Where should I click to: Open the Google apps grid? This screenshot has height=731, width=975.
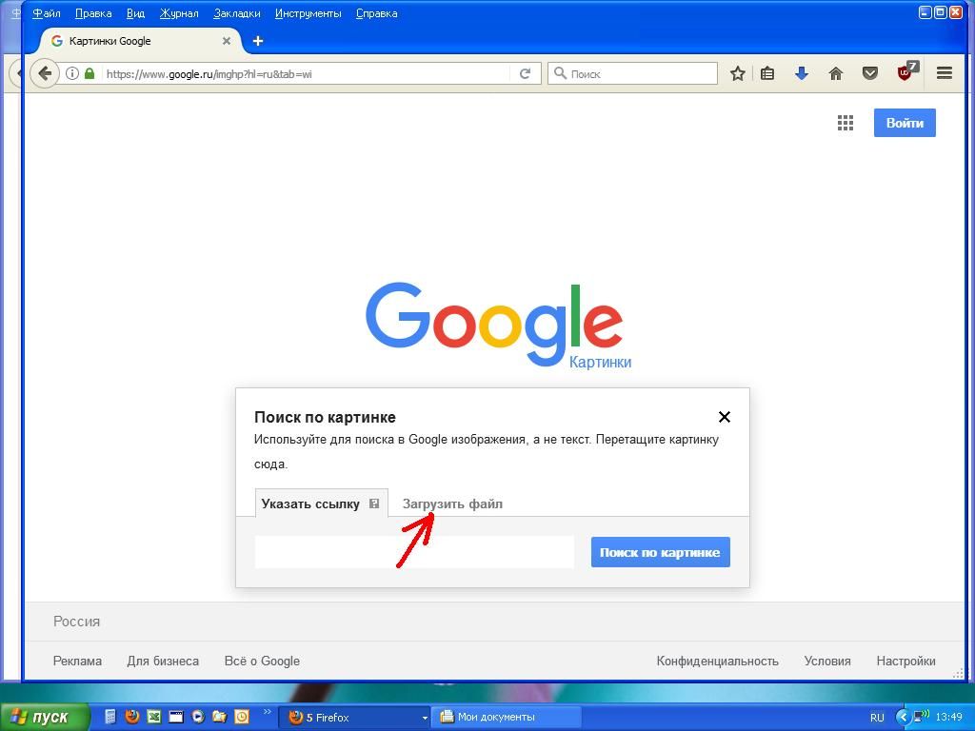point(845,123)
